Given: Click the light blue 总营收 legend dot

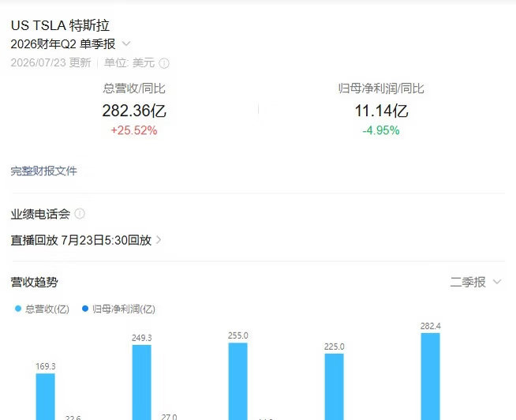Looking at the screenshot, I should pos(18,309).
